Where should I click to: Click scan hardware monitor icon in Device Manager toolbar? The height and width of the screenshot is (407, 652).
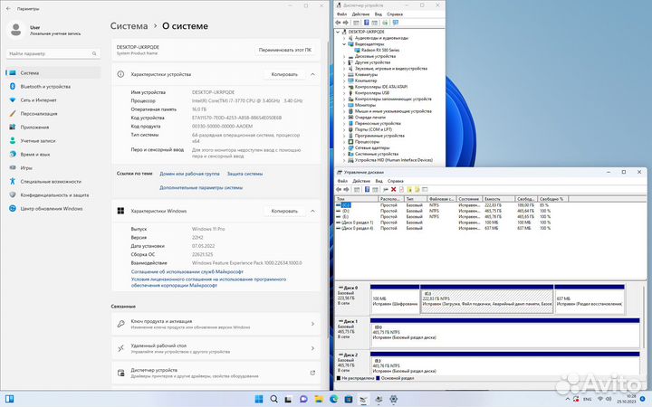[x=396, y=23]
